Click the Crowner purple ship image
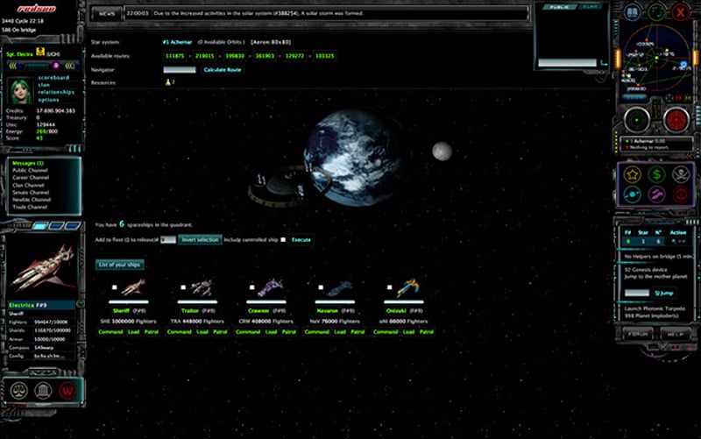Viewport: 701px width, 439px height. point(271,287)
